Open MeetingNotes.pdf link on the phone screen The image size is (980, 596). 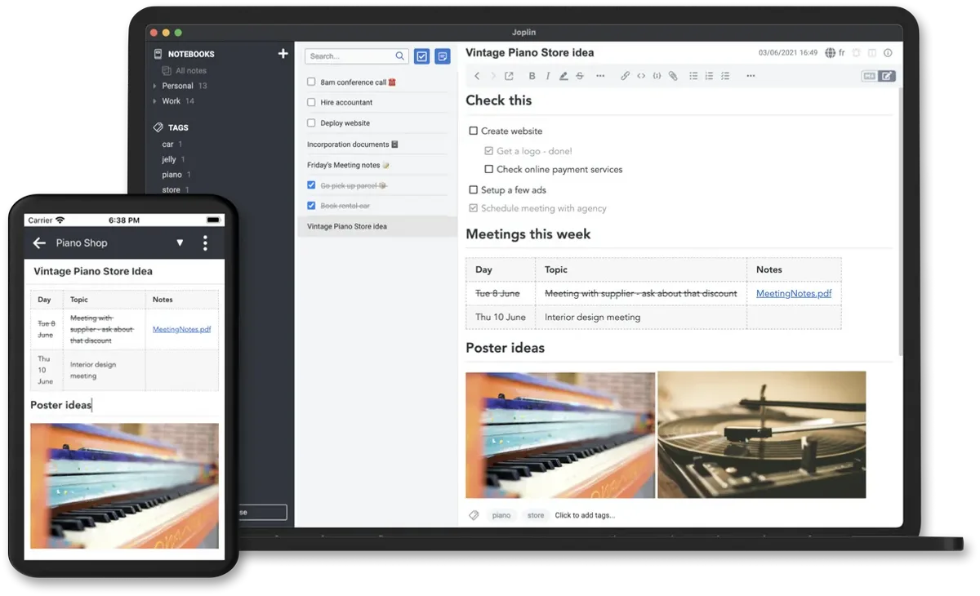(182, 329)
